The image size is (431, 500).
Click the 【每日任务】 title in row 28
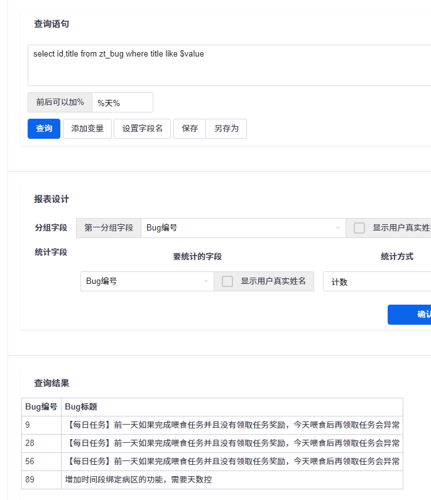[232, 443]
